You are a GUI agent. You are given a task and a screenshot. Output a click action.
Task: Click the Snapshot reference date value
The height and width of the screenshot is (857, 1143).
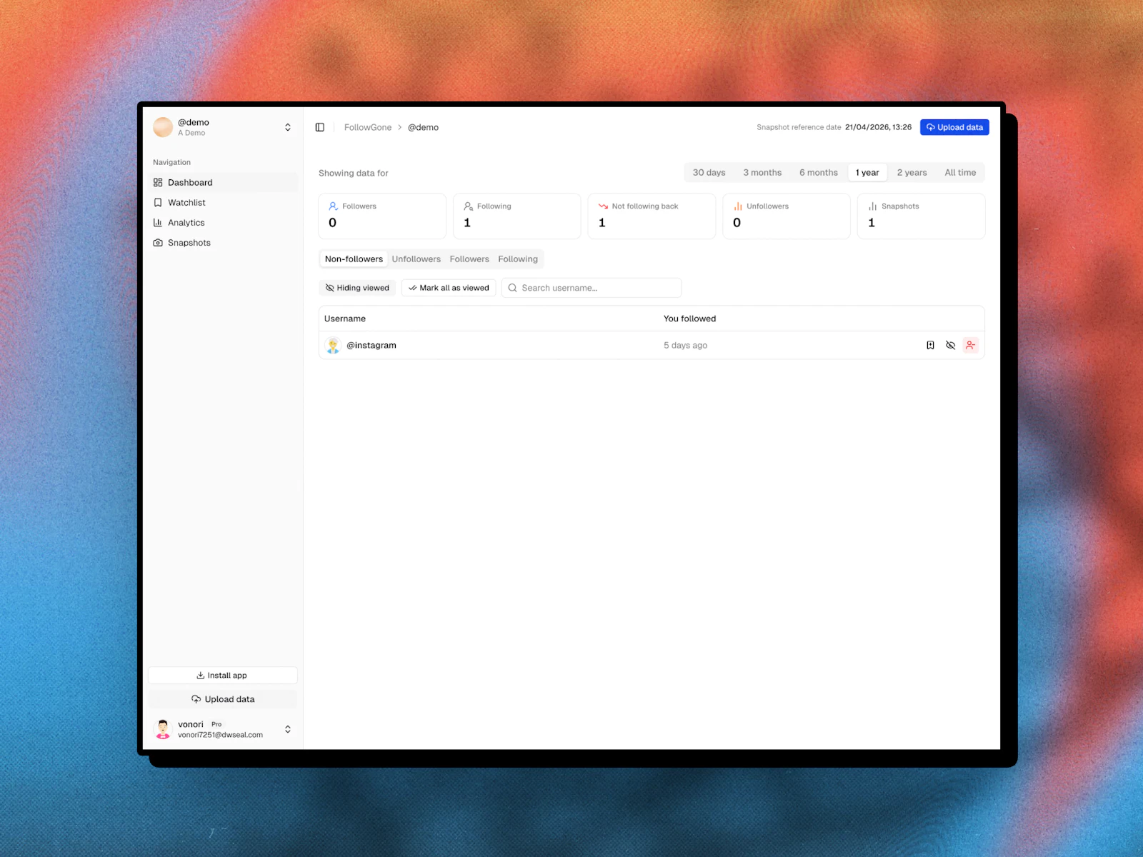point(878,127)
